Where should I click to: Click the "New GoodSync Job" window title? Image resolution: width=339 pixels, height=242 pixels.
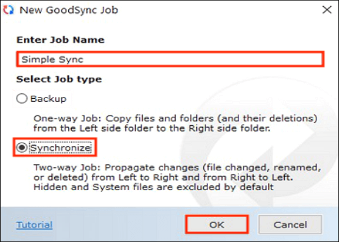68,10
